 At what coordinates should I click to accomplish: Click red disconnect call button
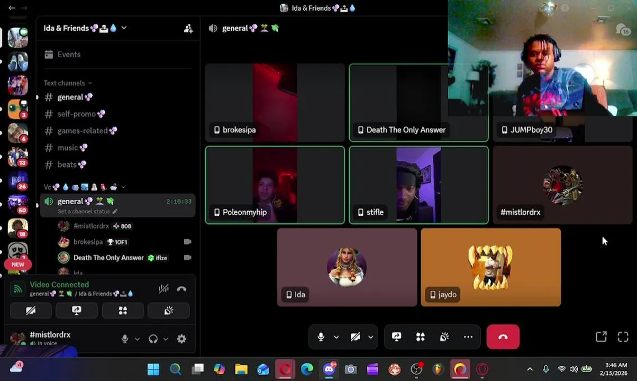pos(503,337)
